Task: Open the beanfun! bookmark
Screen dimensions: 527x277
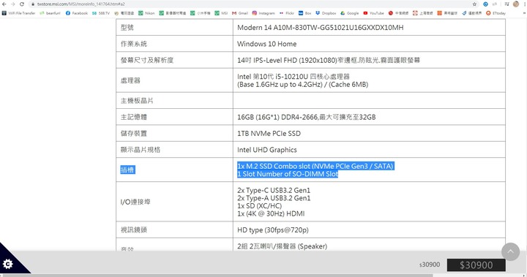Action: (x=50, y=13)
